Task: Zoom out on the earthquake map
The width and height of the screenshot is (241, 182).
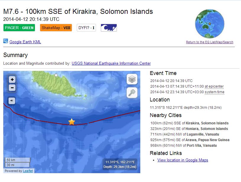Action: click(12, 88)
